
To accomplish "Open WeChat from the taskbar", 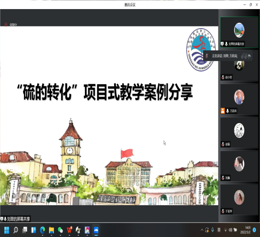I will pos(61,230).
